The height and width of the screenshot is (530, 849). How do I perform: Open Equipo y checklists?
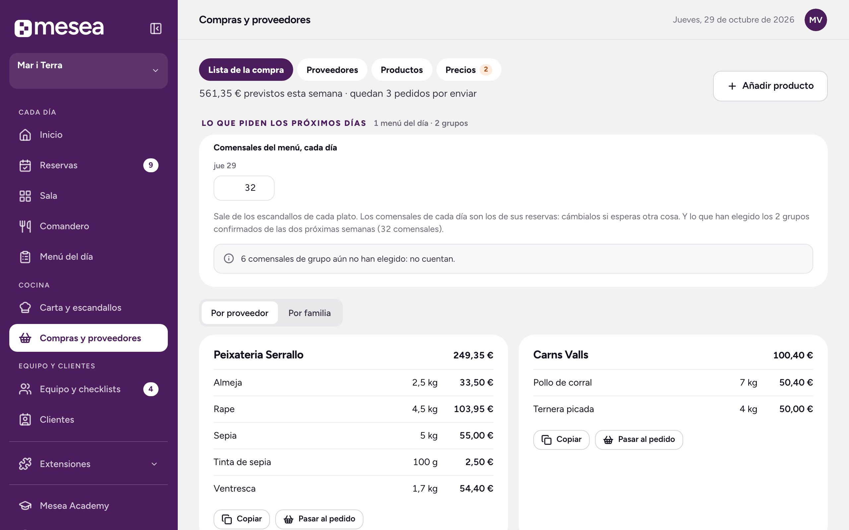(89, 389)
